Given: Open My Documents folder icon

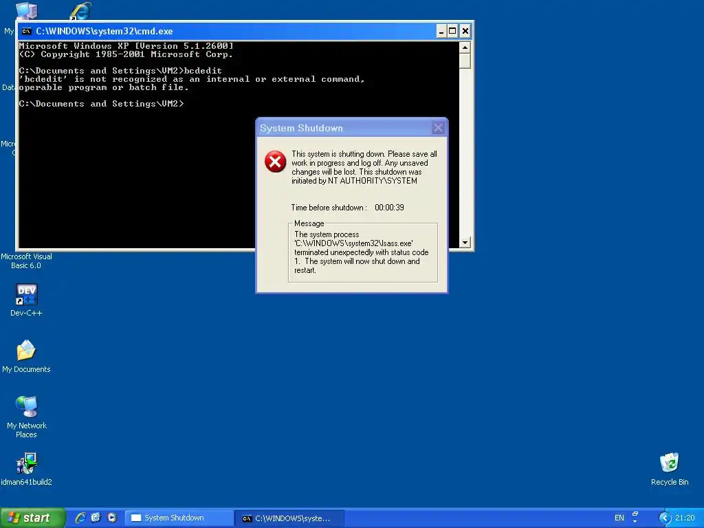Looking at the screenshot, I should tap(27, 350).
